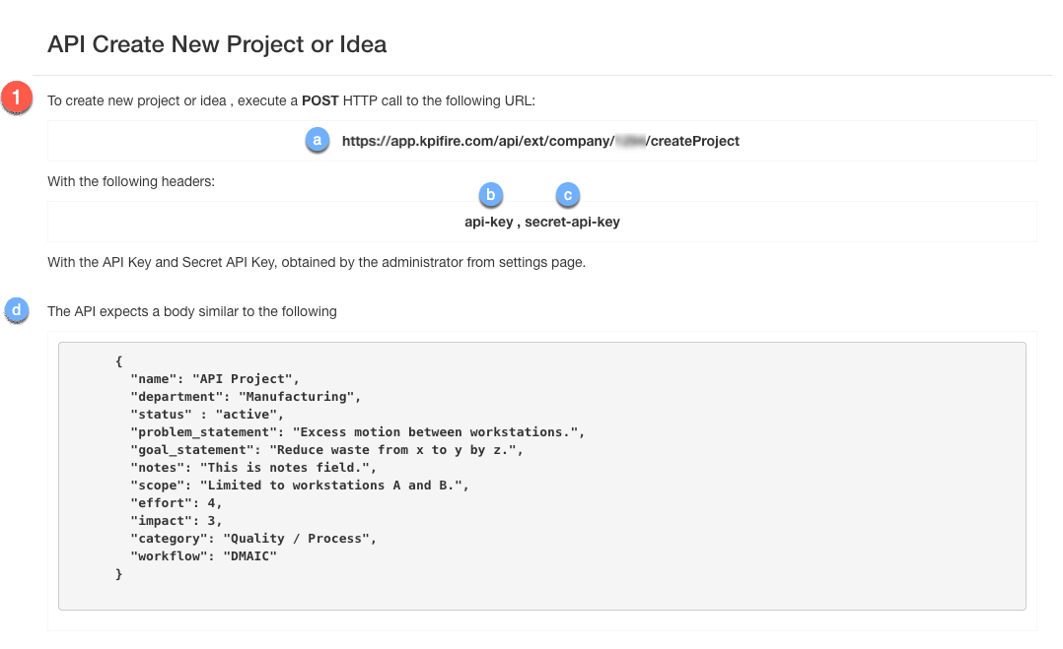Click the "status" : "active" line
Screen dimensions: 1063x649
[x=206, y=414]
